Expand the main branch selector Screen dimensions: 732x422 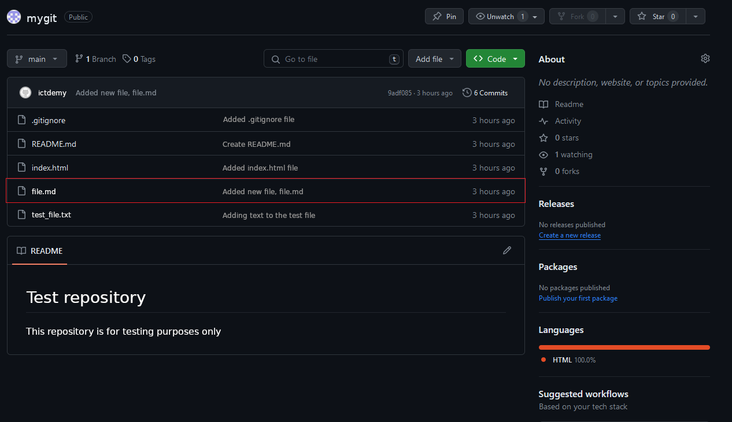pos(37,59)
